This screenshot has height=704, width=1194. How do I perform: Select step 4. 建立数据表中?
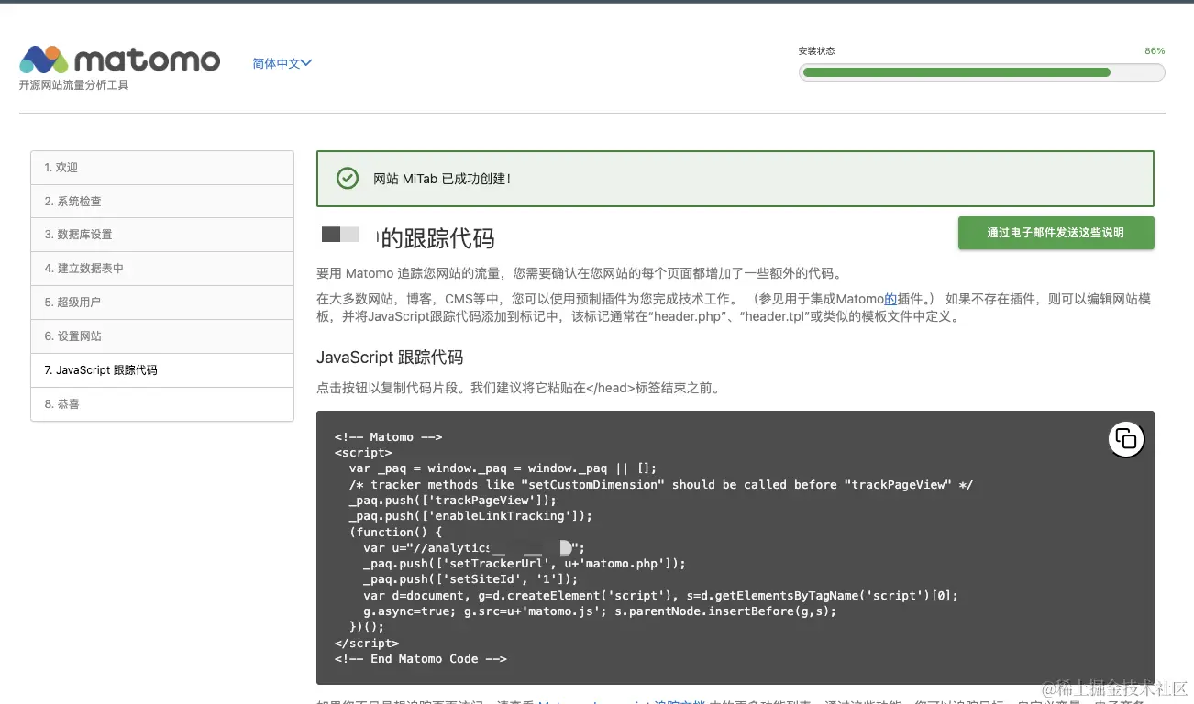[x=162, y=269]
